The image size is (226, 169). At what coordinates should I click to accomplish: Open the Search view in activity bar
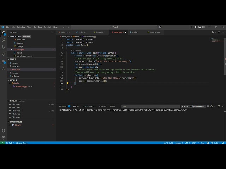pos(4,40)
